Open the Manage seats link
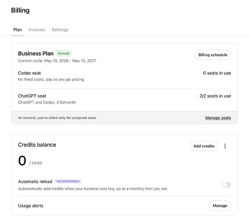This screenshot has height=222, width=249. coord(218,118)
